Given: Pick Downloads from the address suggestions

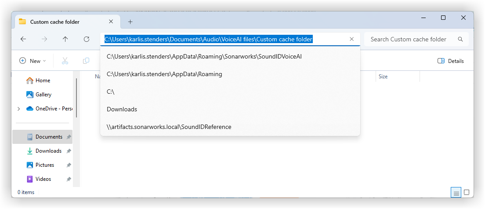Looking at the screenshot, I should pos(230,109).
